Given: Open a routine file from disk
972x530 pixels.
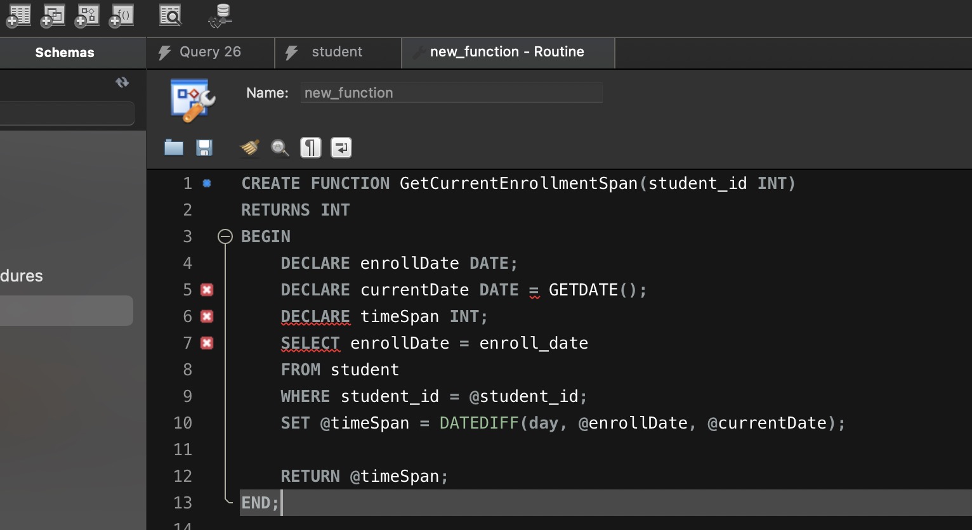Looking at the screenshot, I should point(173,147).
